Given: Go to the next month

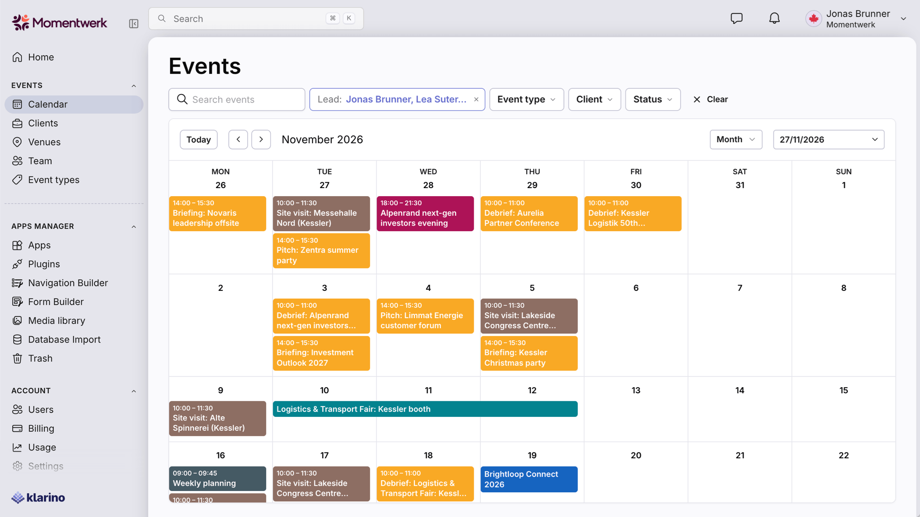Looking at the screenshot, I should point(261,140).
